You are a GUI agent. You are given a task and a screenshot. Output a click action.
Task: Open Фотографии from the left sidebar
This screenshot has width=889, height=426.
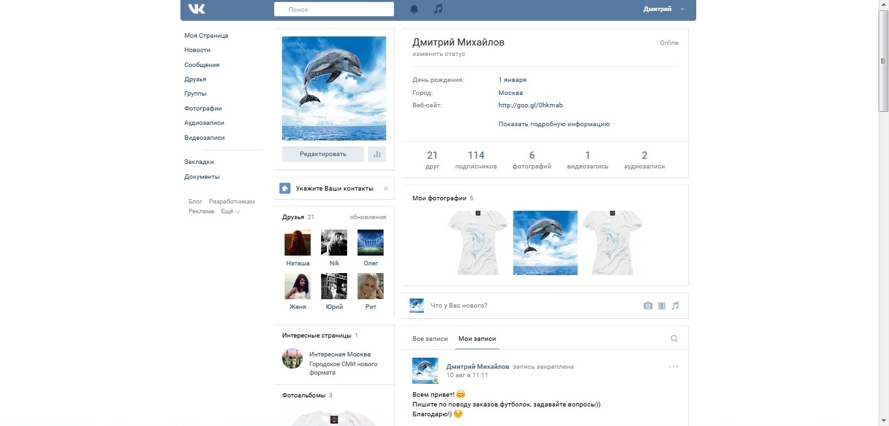pos(202,108)
